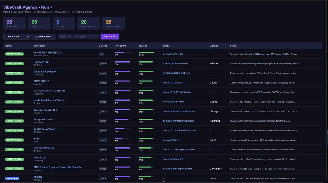This screenshot has height=183, width=328.
Task: Email contact@proxima-partenaire.eu
Action: click(179, 149)
